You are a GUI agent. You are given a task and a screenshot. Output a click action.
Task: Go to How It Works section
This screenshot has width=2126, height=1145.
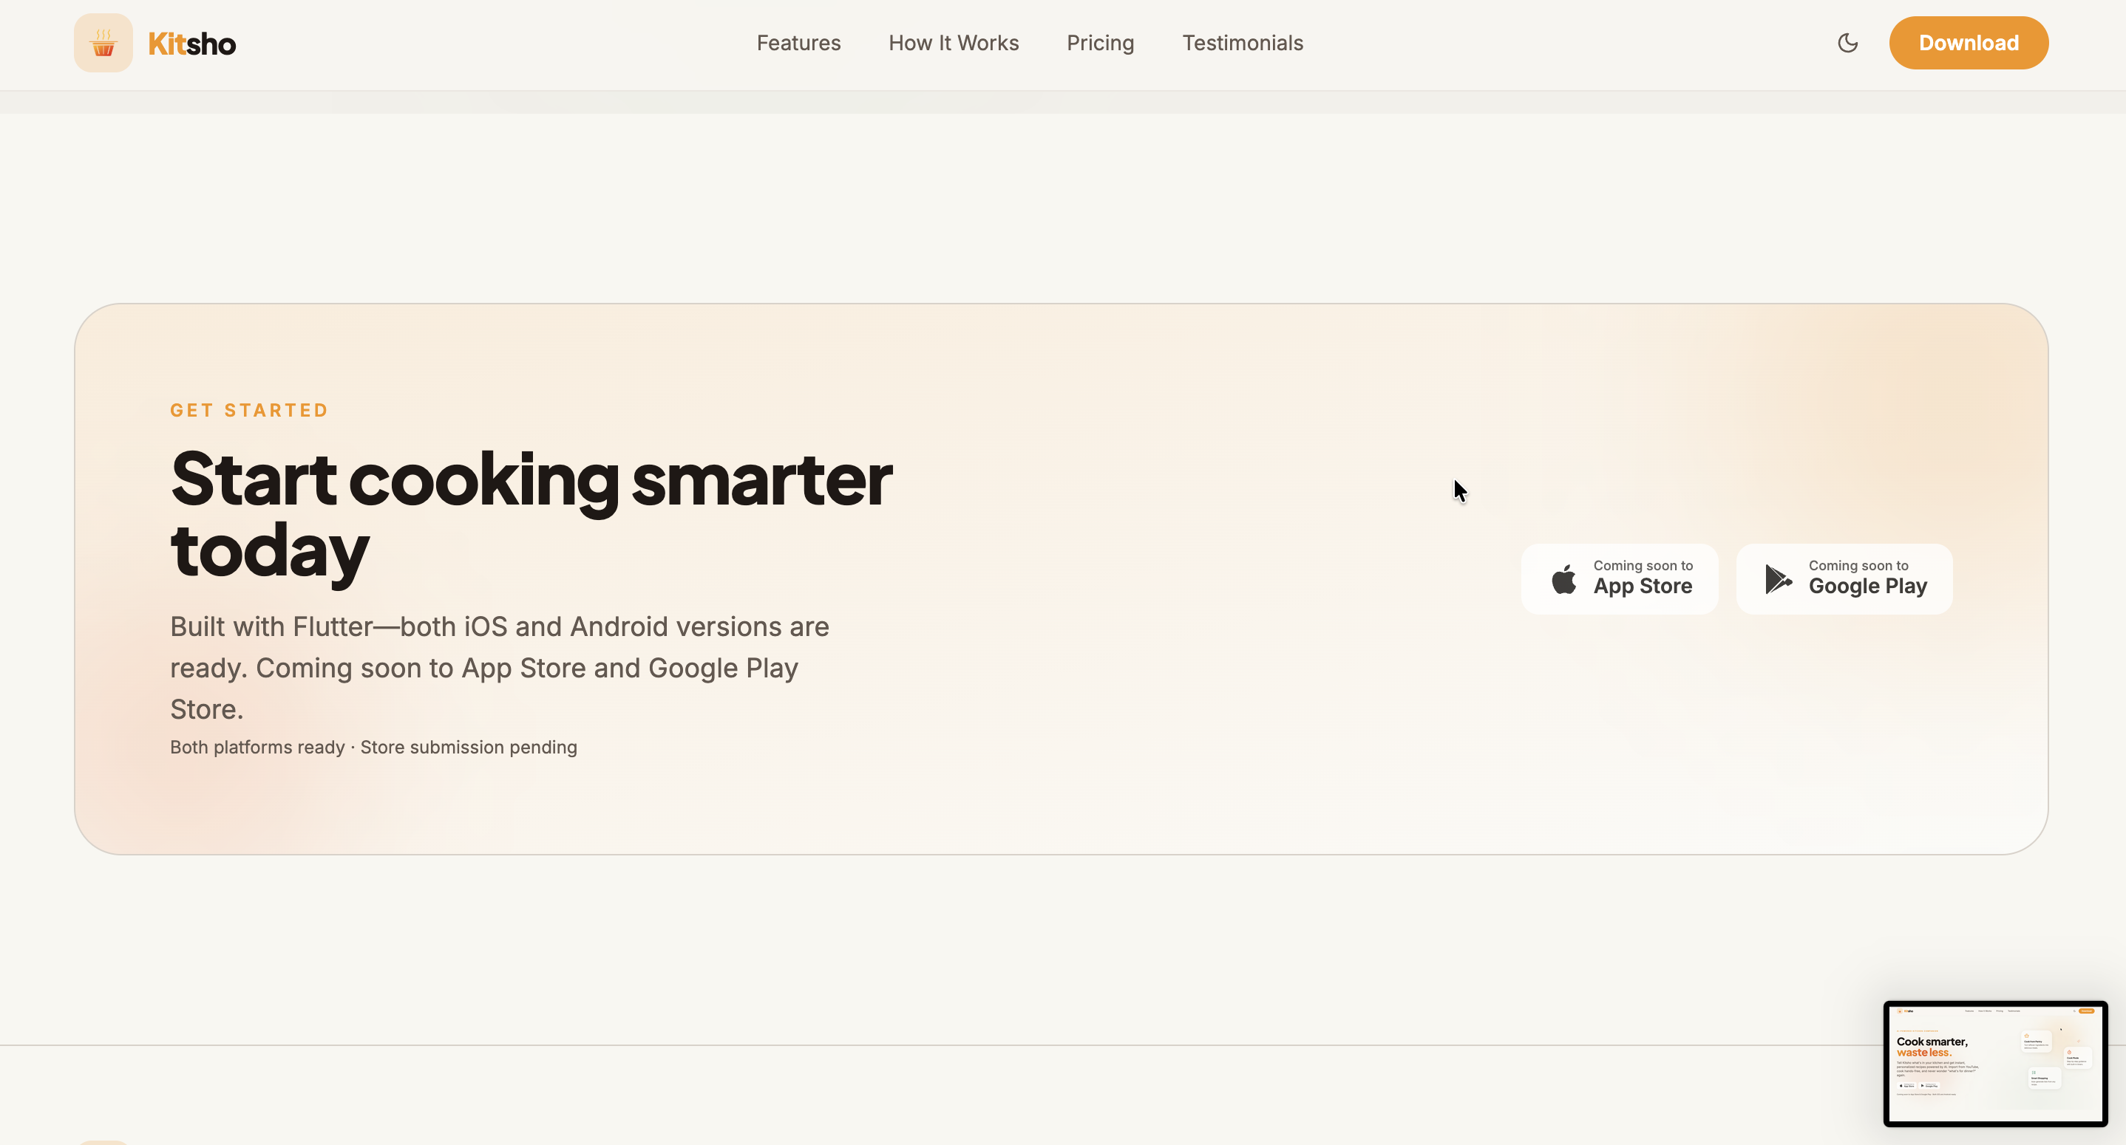[x=954, y=43]
